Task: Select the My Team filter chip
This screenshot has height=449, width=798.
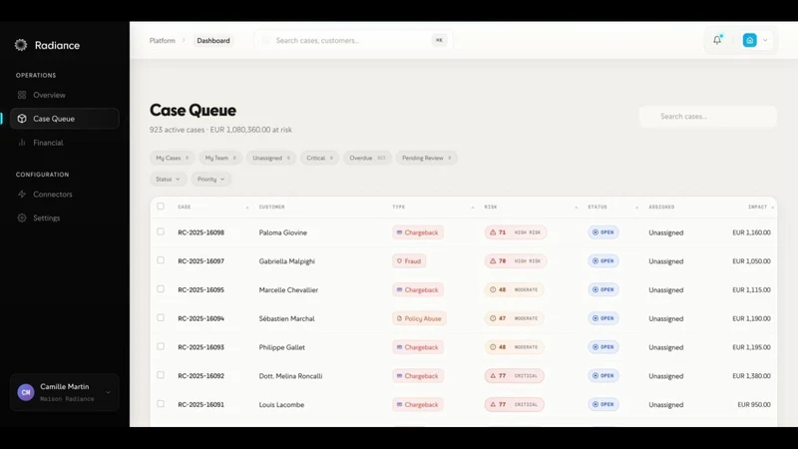Action: point(220,158)
